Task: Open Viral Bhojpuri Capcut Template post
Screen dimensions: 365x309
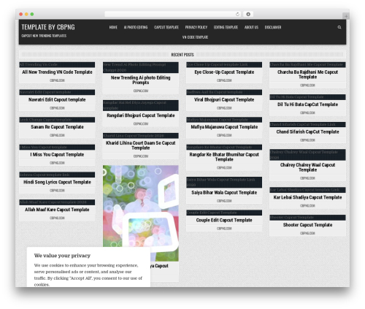Action: click(224, 99)
